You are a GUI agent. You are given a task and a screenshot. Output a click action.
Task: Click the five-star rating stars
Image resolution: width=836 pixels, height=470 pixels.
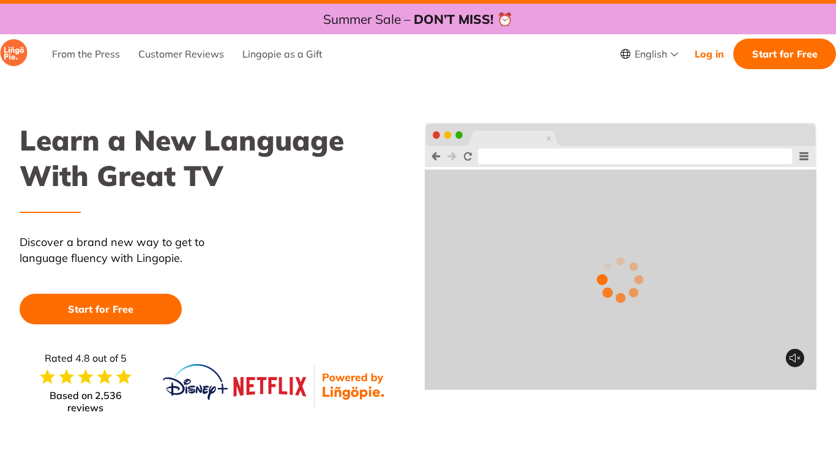(86, 377)
